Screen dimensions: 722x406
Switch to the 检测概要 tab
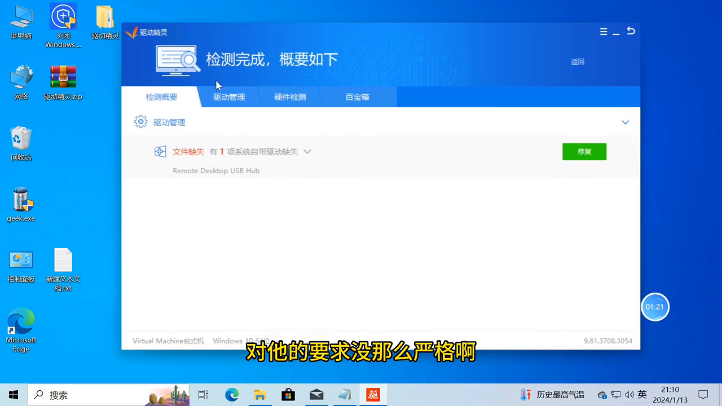click(161, 97)
